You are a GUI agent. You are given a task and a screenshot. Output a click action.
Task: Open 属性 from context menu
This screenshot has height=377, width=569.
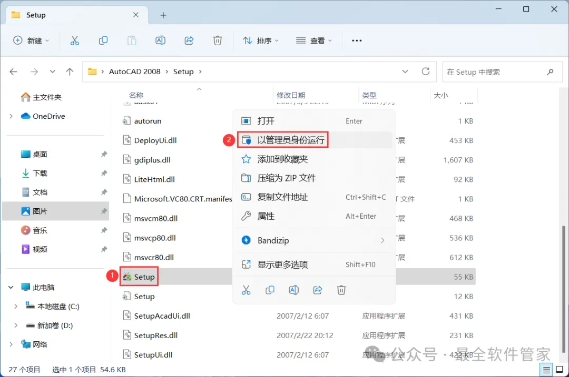point(313,216)
